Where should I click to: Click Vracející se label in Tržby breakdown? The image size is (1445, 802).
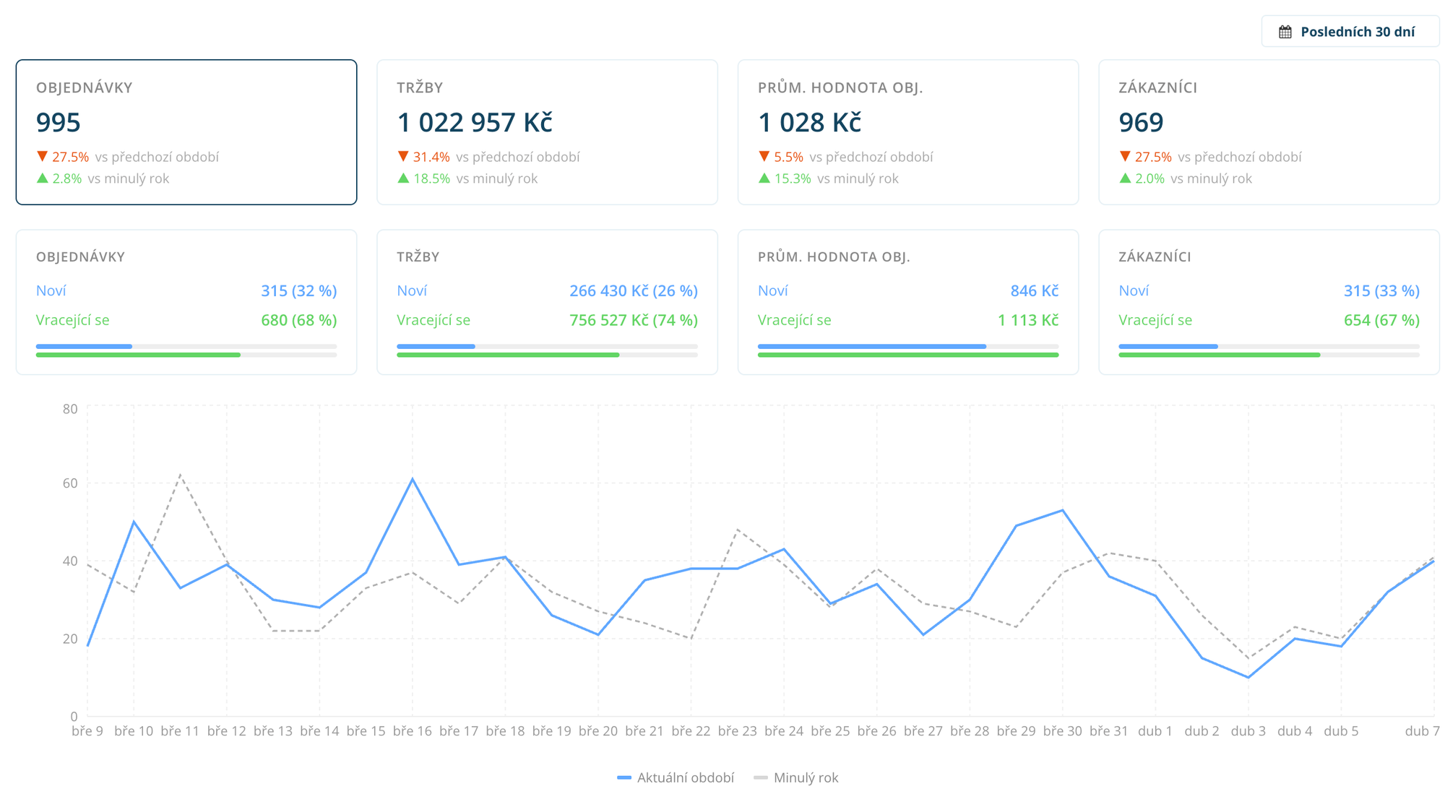point(433,320)
